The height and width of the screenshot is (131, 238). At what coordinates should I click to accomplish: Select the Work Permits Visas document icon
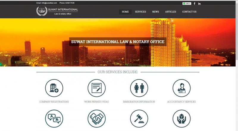point(96,88)
